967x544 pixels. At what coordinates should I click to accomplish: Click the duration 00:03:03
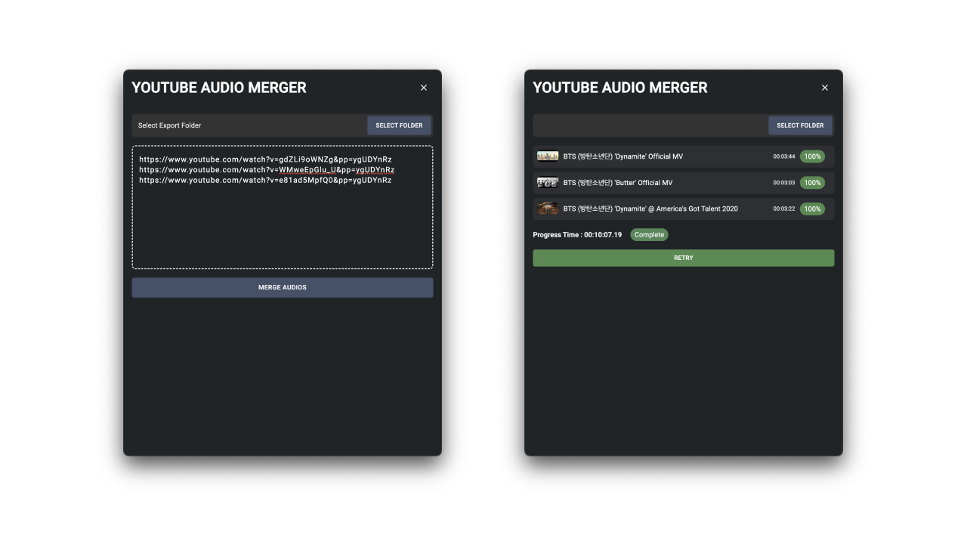784,183
